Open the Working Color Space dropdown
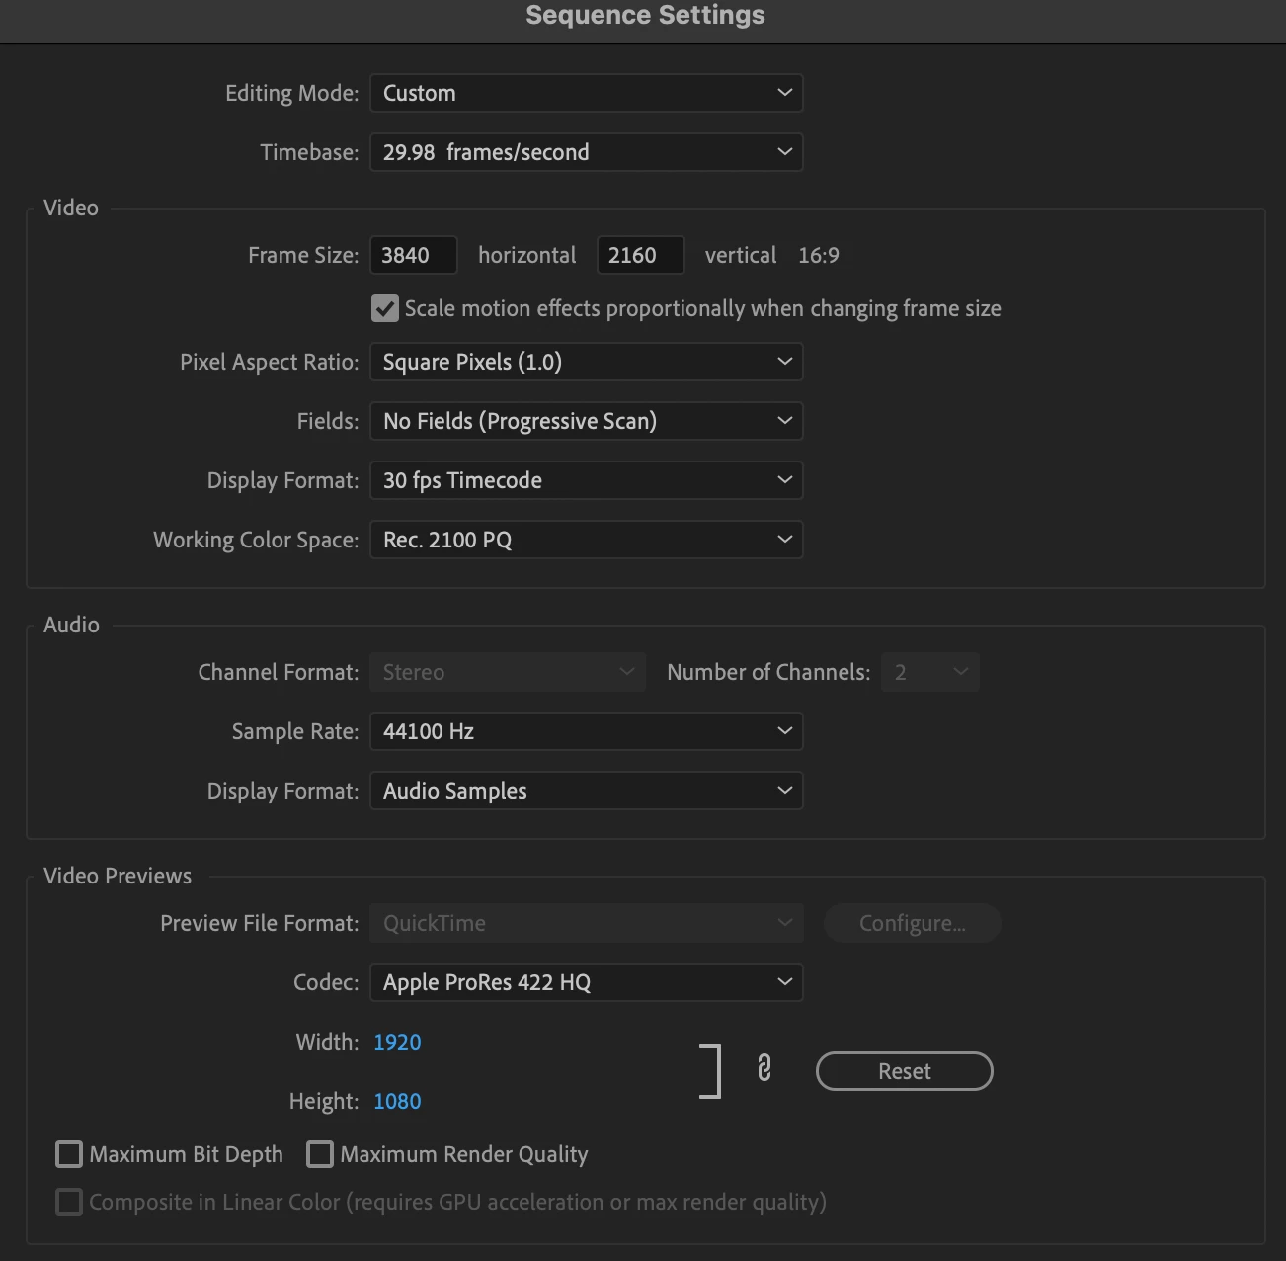Viewport: 1286px width, 1261px height. (586, 540)
